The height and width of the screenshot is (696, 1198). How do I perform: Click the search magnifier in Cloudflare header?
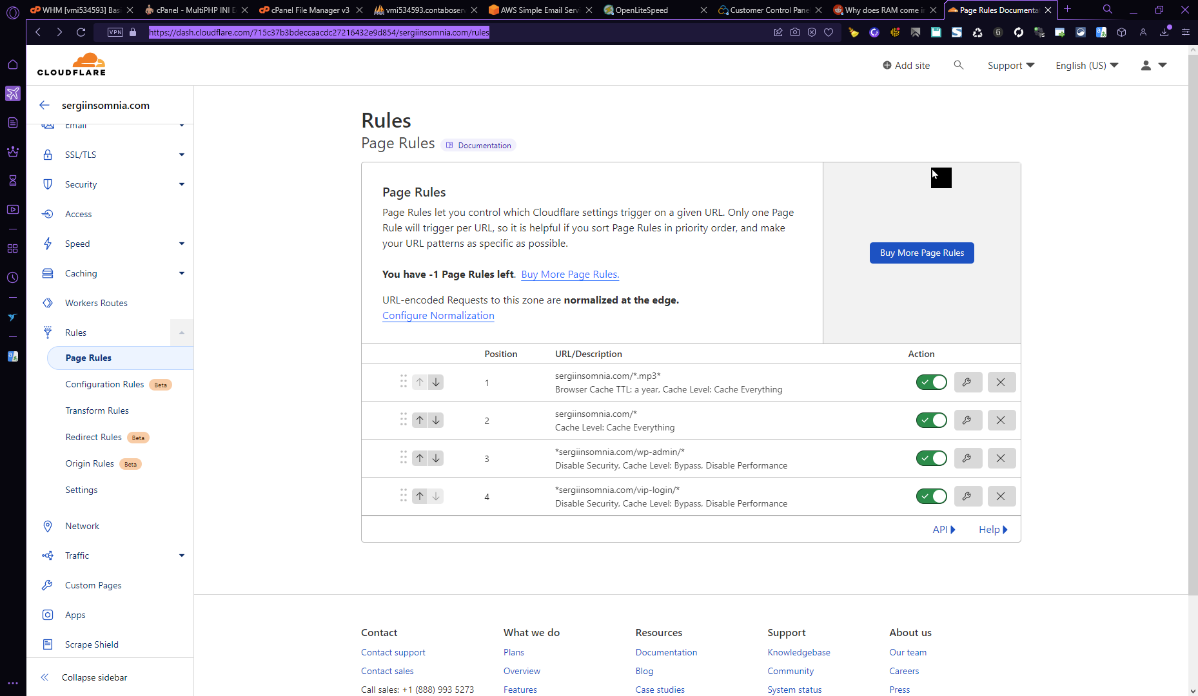(x=959, y=65)
